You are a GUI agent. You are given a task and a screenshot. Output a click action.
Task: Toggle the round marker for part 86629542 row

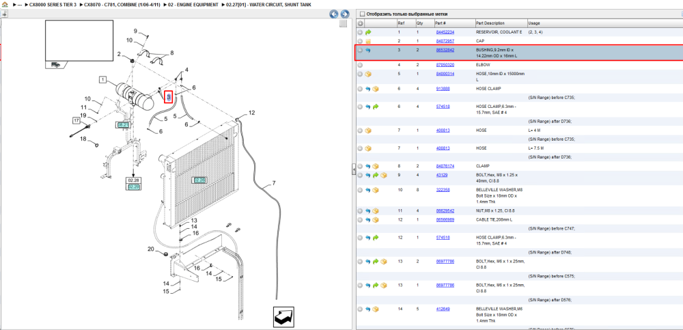point(360,211)
